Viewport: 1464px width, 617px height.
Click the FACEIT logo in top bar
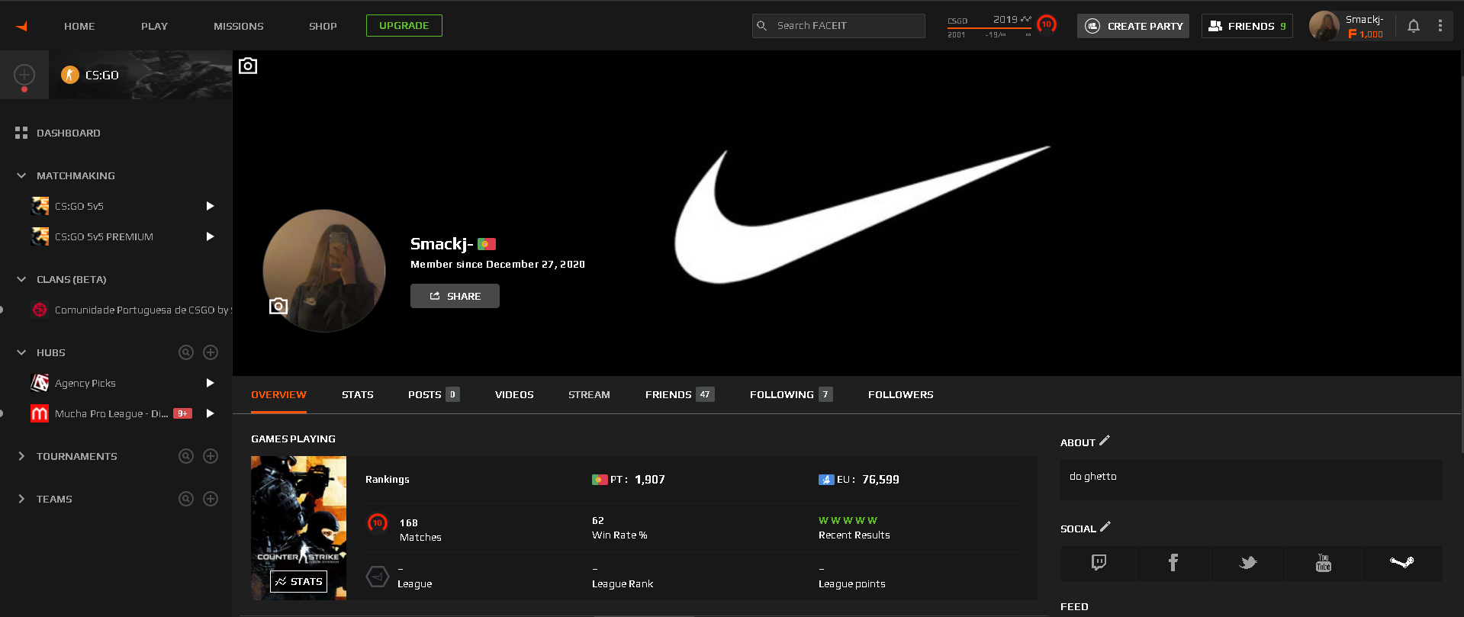point(22,26)
